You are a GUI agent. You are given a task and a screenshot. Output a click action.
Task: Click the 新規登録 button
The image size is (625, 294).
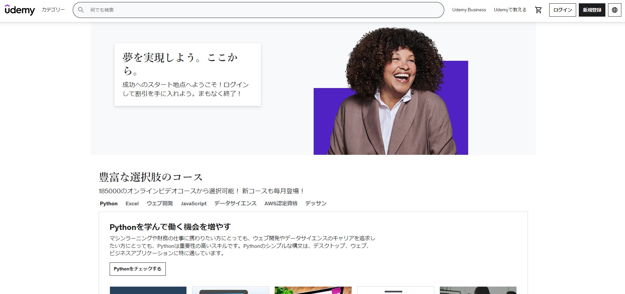pos(592,10)
